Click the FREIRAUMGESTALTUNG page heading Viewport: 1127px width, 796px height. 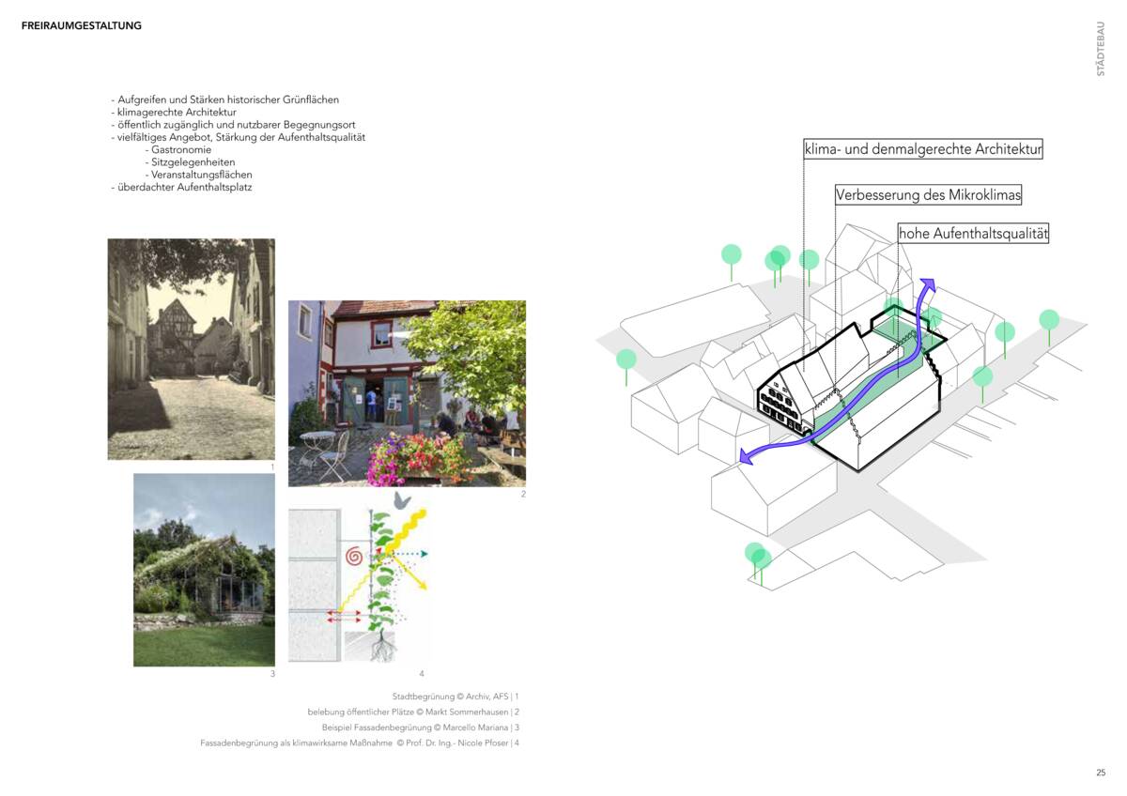[82, 26]
